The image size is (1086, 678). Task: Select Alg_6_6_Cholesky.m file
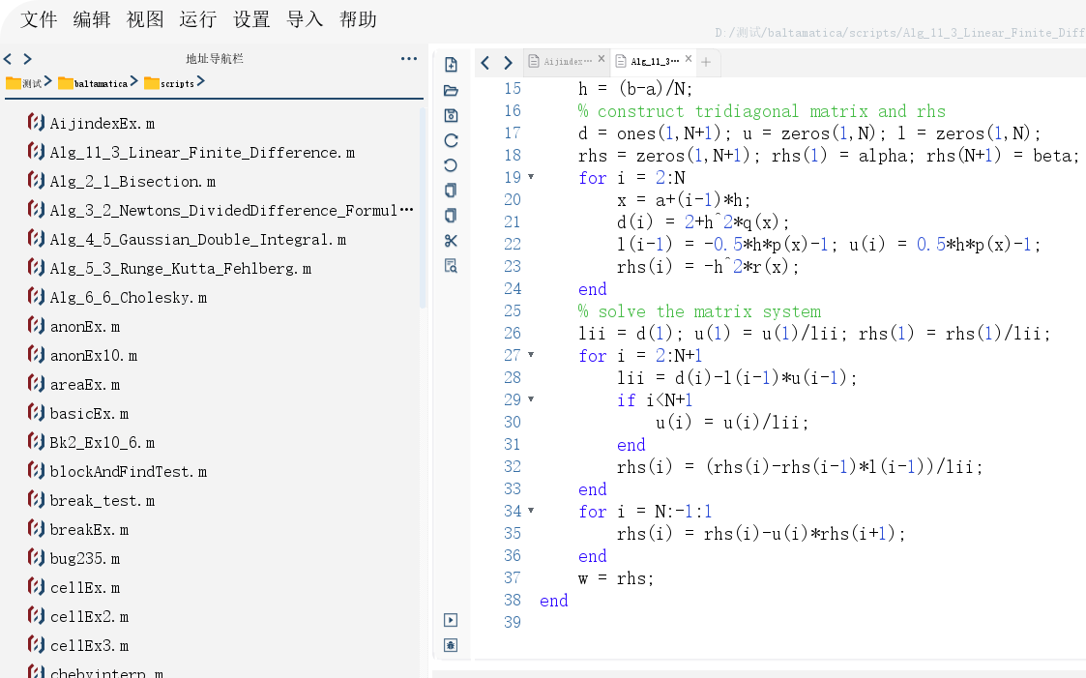(117, 298)
